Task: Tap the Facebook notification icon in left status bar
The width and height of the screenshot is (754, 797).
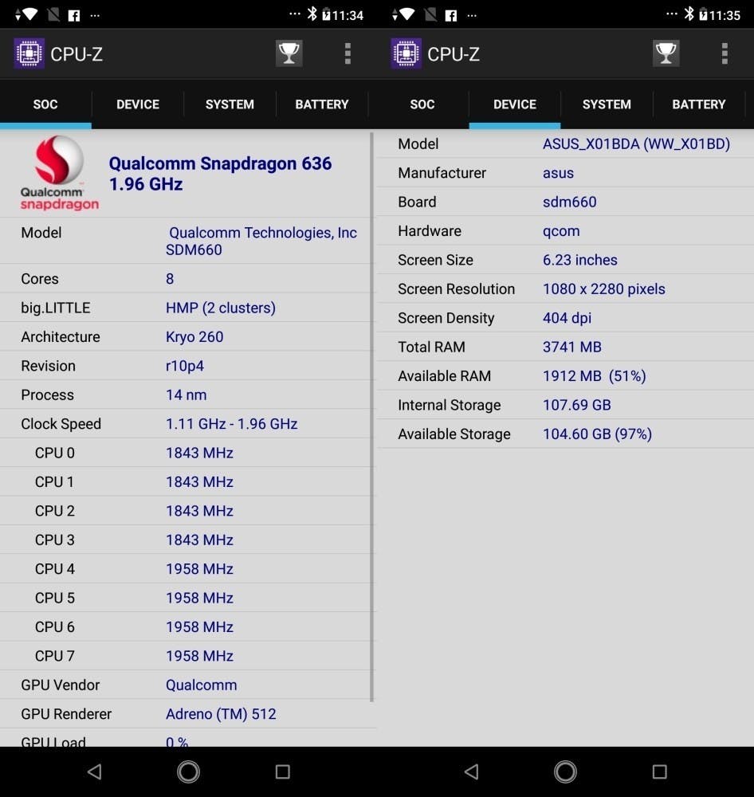Action: click(73, 15)
